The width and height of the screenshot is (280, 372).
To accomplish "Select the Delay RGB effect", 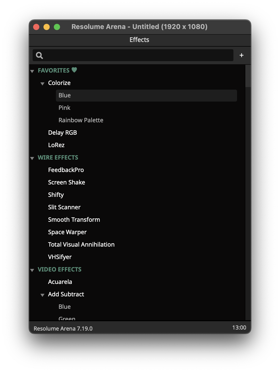I will pyautogui.click(x=62, y=133).
